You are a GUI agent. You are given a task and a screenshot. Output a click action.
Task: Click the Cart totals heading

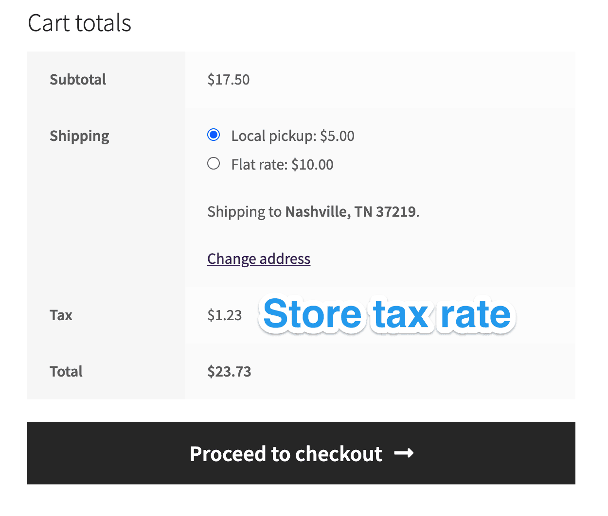80,23
